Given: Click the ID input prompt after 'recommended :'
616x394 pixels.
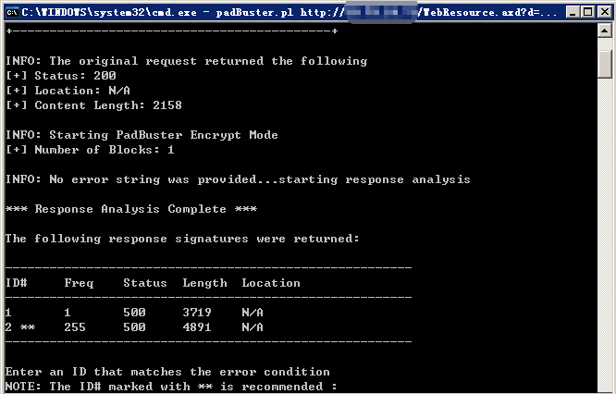Looking at the screenshot, I should point(346,387).
